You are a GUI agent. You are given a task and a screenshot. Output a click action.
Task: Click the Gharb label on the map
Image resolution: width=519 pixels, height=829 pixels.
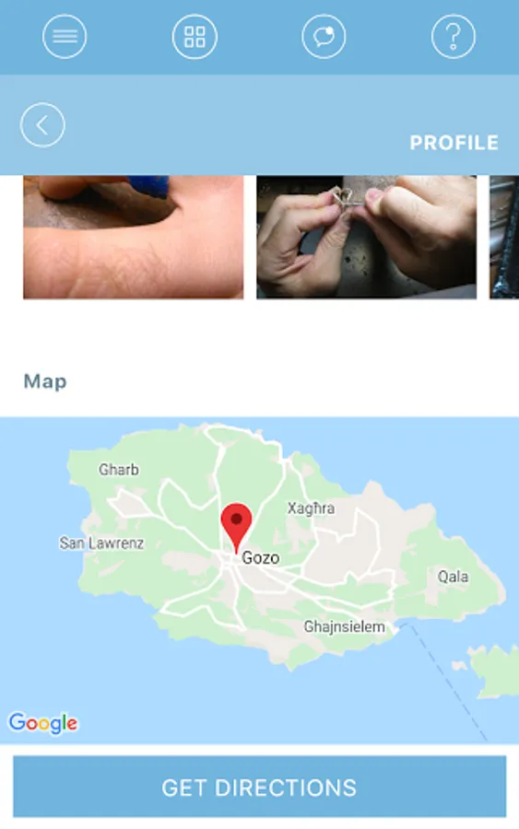[119, 470]
